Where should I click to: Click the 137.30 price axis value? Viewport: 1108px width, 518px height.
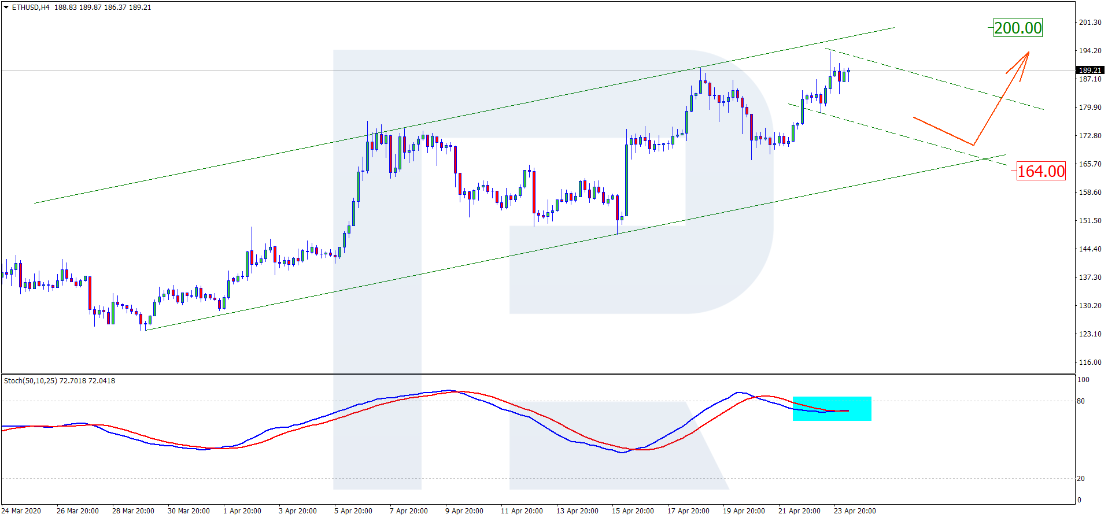1090,277
